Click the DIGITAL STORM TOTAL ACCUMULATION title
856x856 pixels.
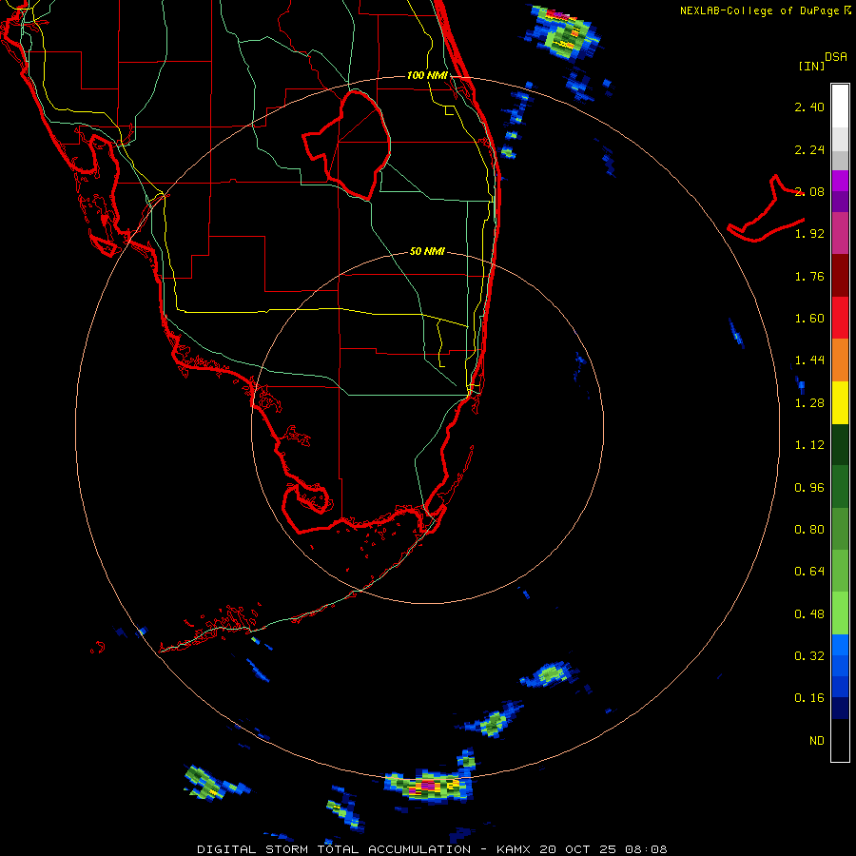(334, 849)
